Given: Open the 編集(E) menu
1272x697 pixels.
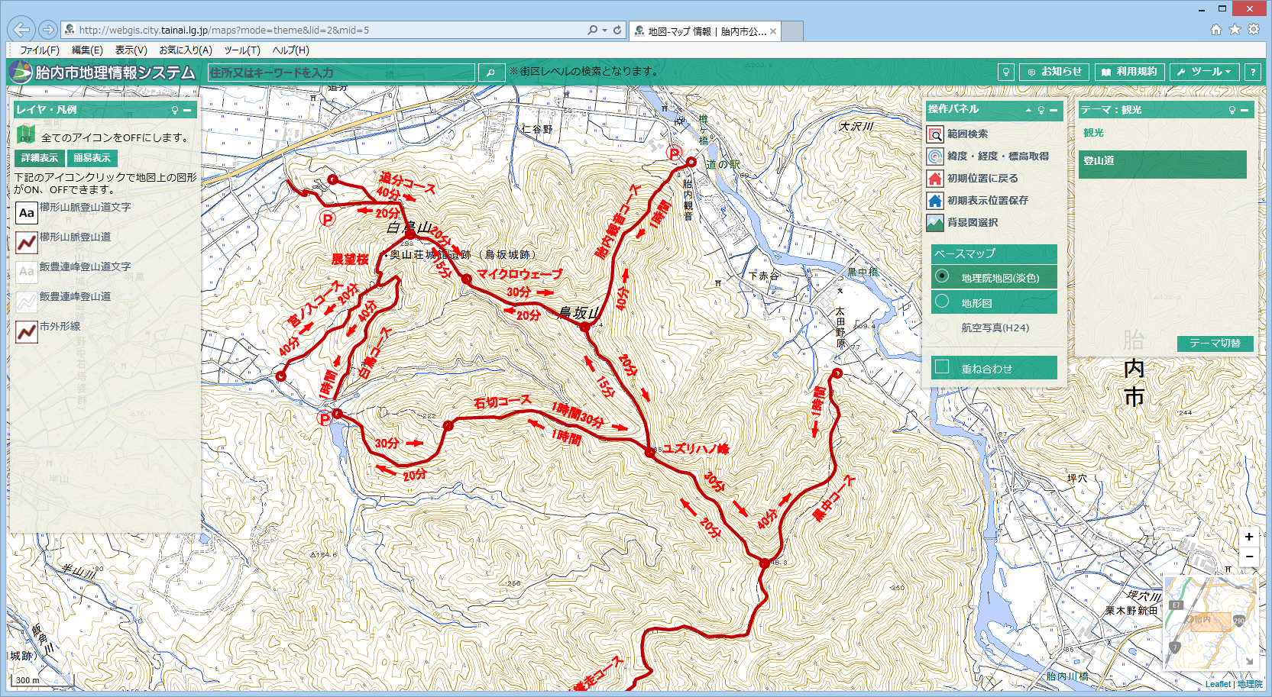Looking at the screenshot, I should click(87, 50).
